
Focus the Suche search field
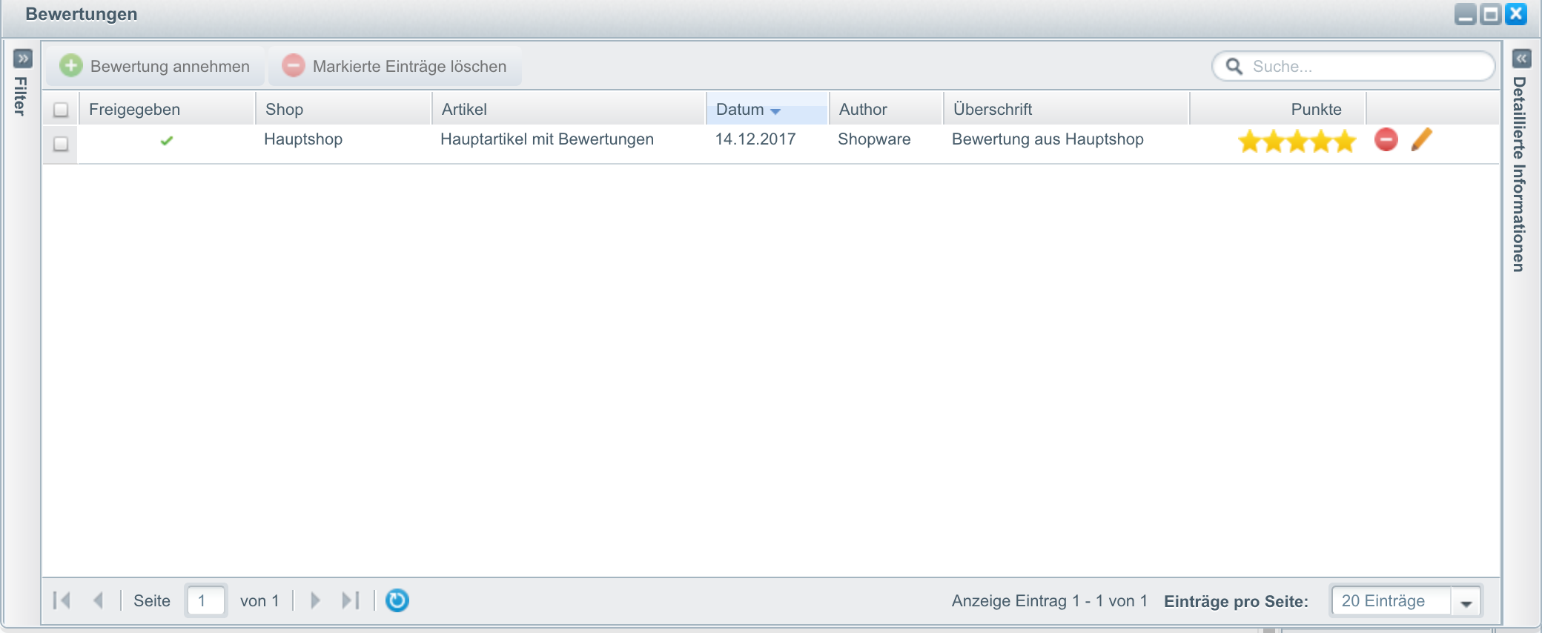click(x=1354, y=66)
